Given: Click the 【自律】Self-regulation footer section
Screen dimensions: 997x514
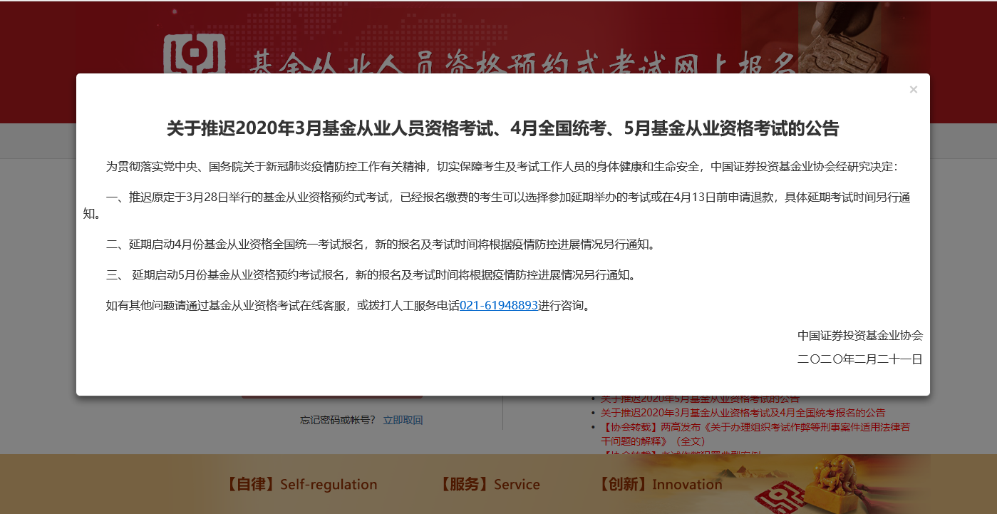Looking at the screenshot, I should point(302,484).
